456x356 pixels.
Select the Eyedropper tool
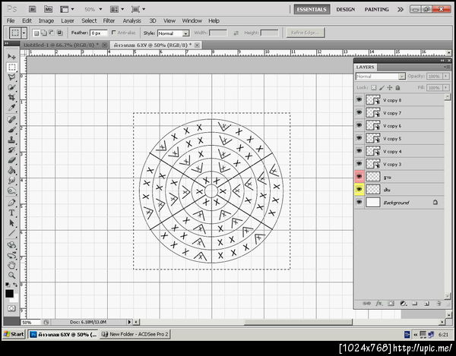(x=11, y=108)
